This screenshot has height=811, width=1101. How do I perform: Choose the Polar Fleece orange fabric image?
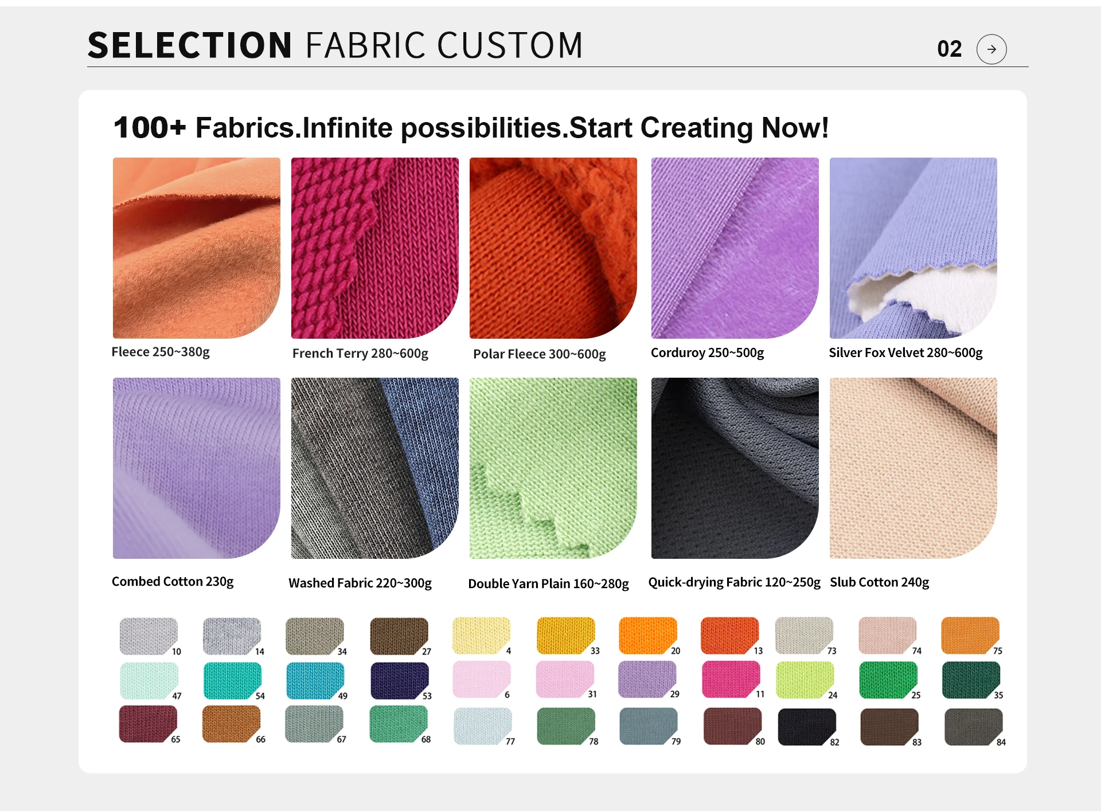pos(553,248)
